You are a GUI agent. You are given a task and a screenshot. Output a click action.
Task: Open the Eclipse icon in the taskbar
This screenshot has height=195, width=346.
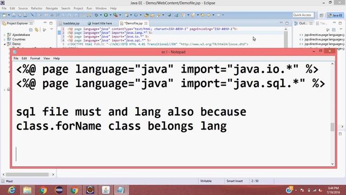(59, 190)
